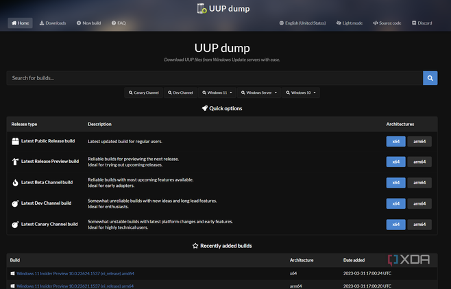Click the 'Latest Public Release build' label

[48, 141]
